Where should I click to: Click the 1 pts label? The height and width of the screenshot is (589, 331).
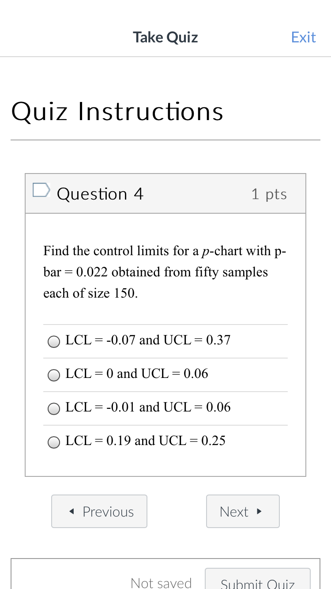click(269, 193)
